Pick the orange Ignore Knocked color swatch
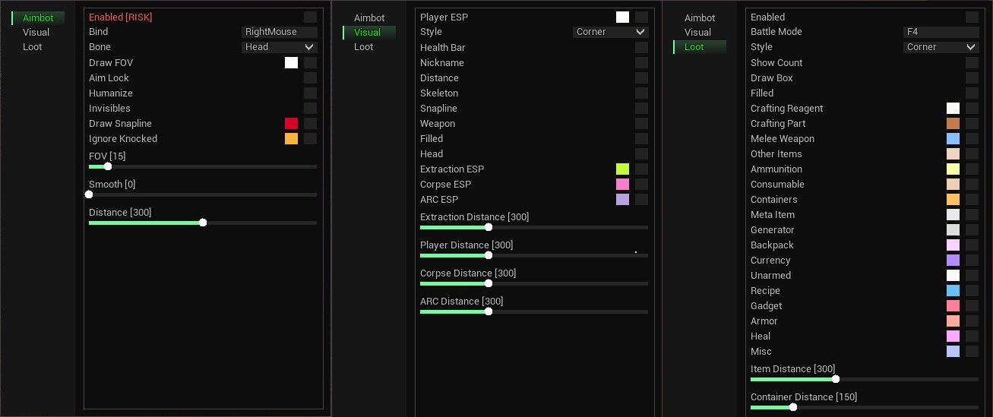The height and width of the screenshot is (417, 993). tap(291, 138)
